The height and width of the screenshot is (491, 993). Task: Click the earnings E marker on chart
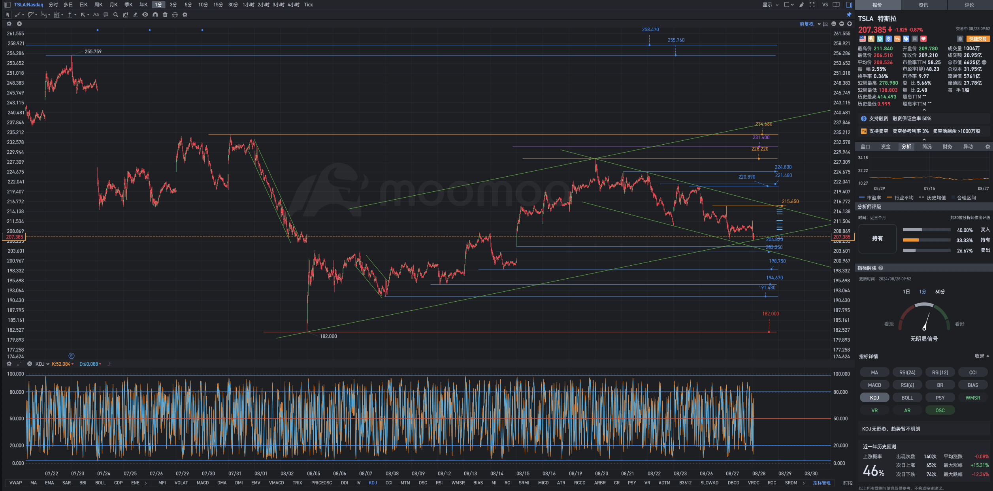pyautogui.click(x=72, y=356)
